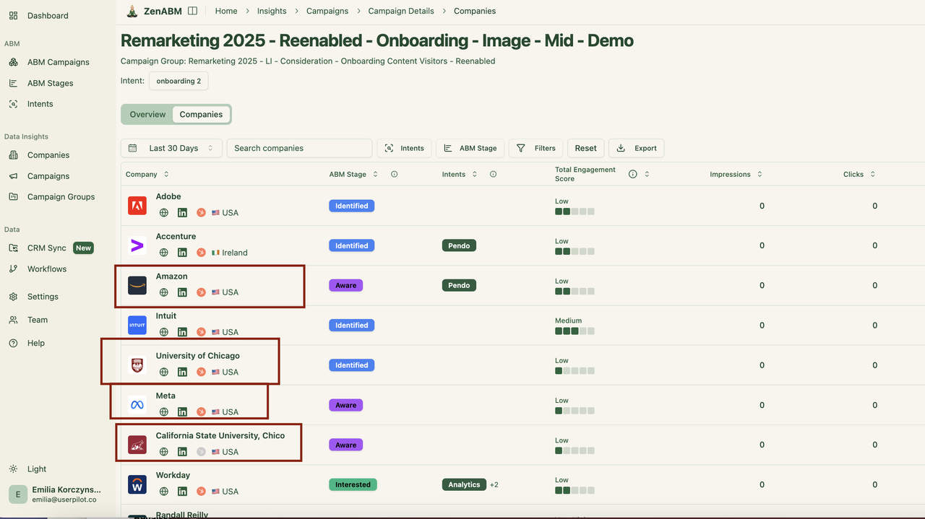Viewport: 925px width, 519px height.
Task: Click the Export button
Action: pos(637,148)
